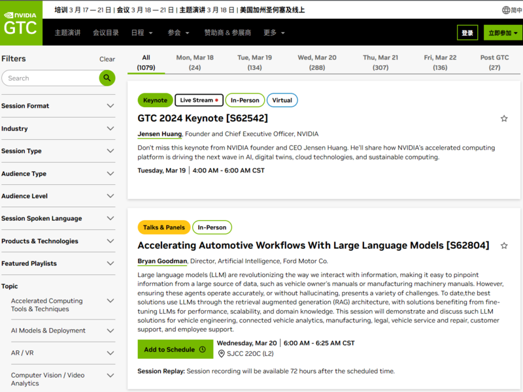Click the Live Stream tag

tap(199, 100)
